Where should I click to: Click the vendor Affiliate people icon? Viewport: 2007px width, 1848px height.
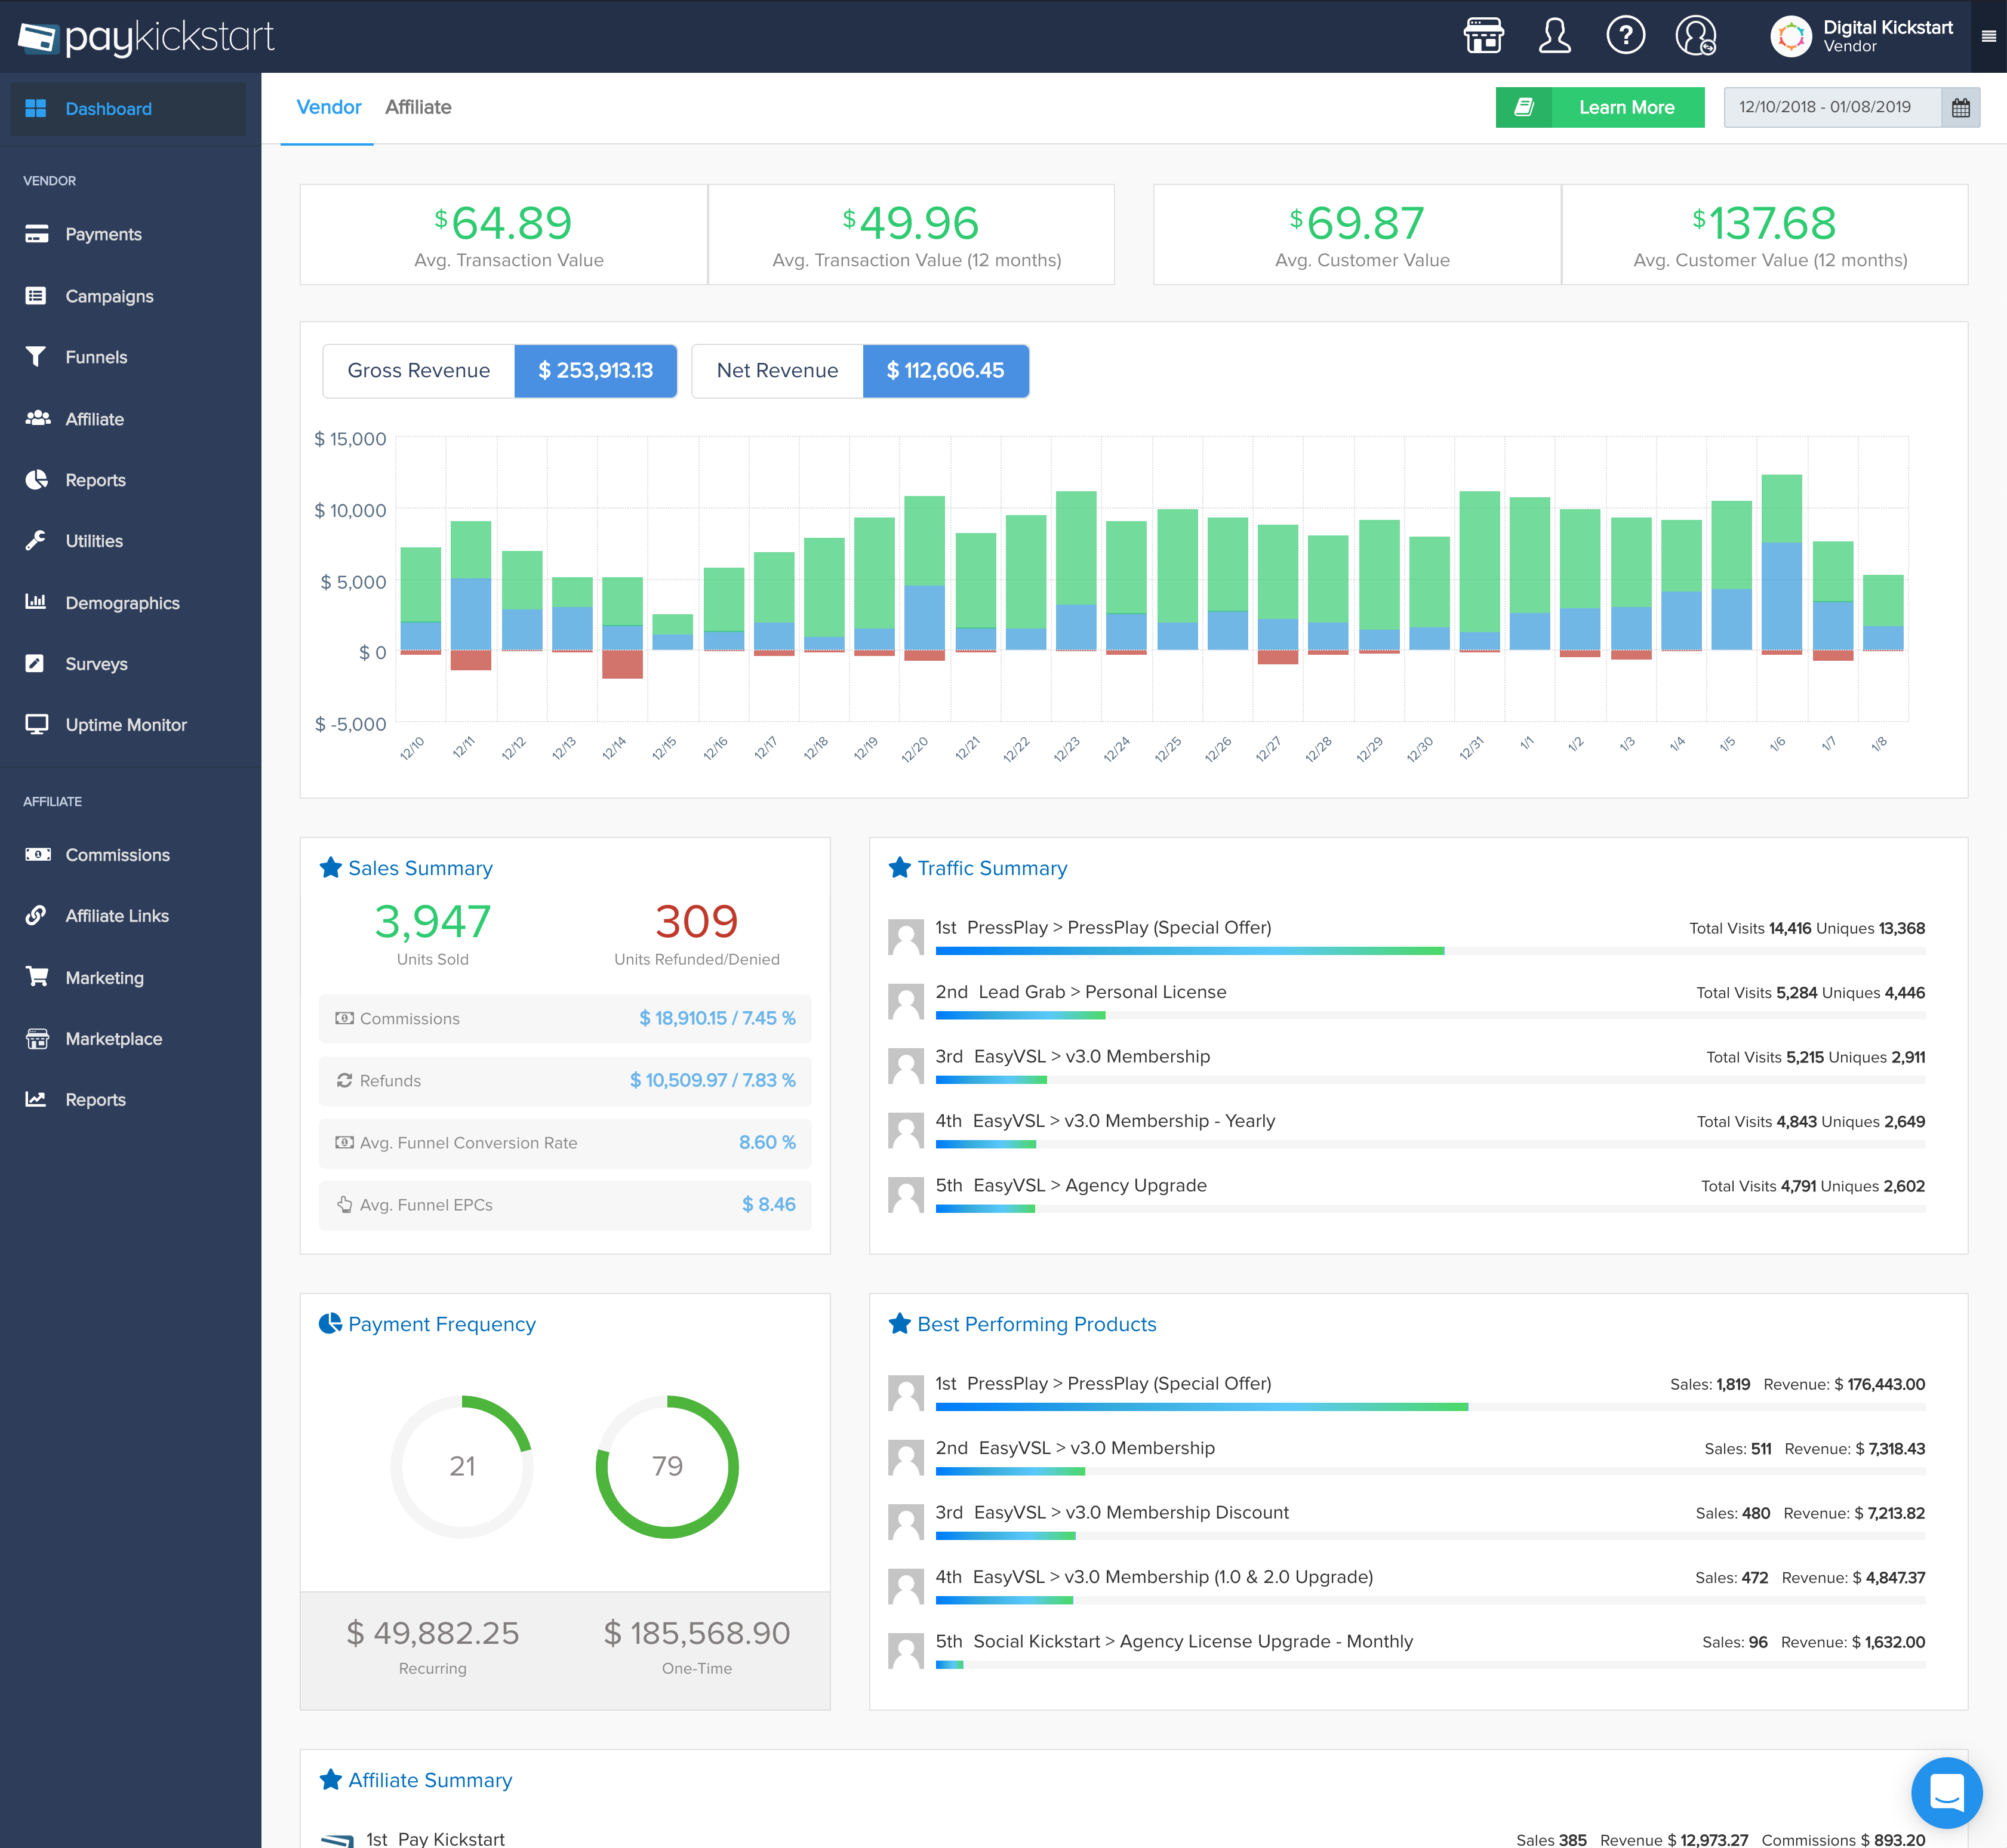[38, 418]
